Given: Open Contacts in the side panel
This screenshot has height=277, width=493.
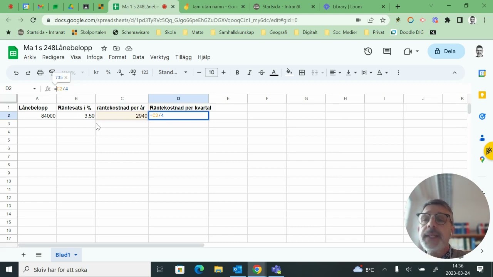Looking at the screenshot, I should point(482,138).
